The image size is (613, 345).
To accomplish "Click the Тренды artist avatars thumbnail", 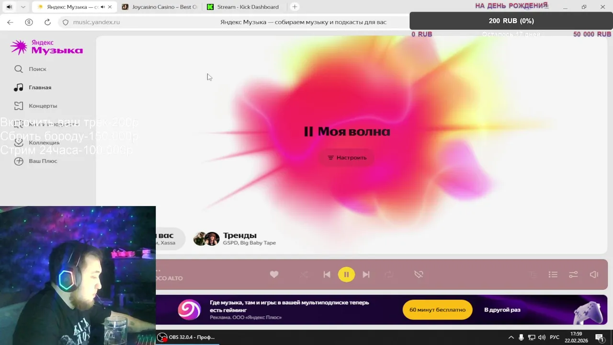I will tap(206, 239).
